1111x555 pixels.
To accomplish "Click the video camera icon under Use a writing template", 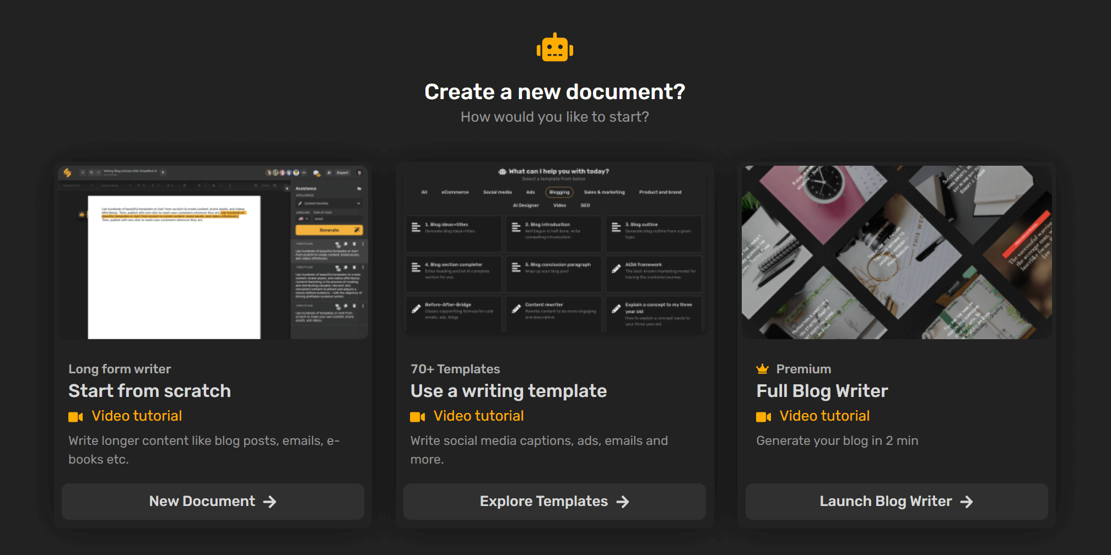I will click(x=418, y=417).
